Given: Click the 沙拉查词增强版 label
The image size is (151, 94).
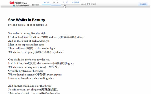Looking at the screenshot, I should (x=22, y=5).
